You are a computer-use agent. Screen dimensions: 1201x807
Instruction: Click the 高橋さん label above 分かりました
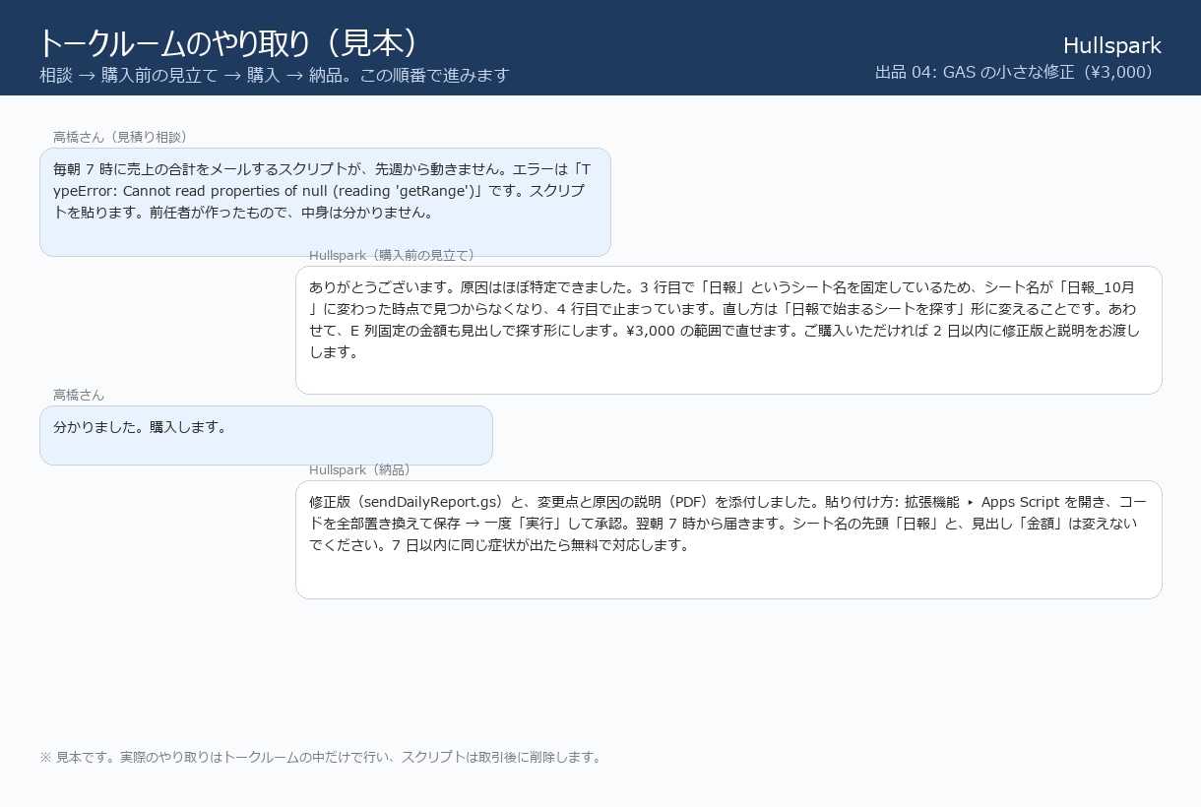click(x=79, y=395)
